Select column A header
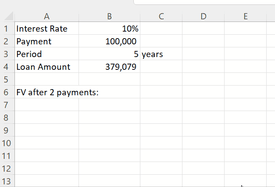 point(46,17)
